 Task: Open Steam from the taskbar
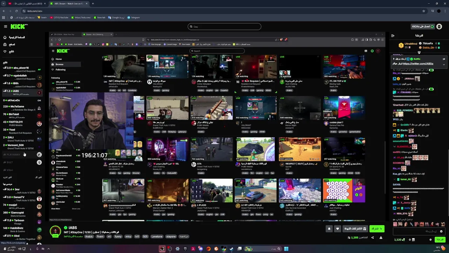click(232, 249)
